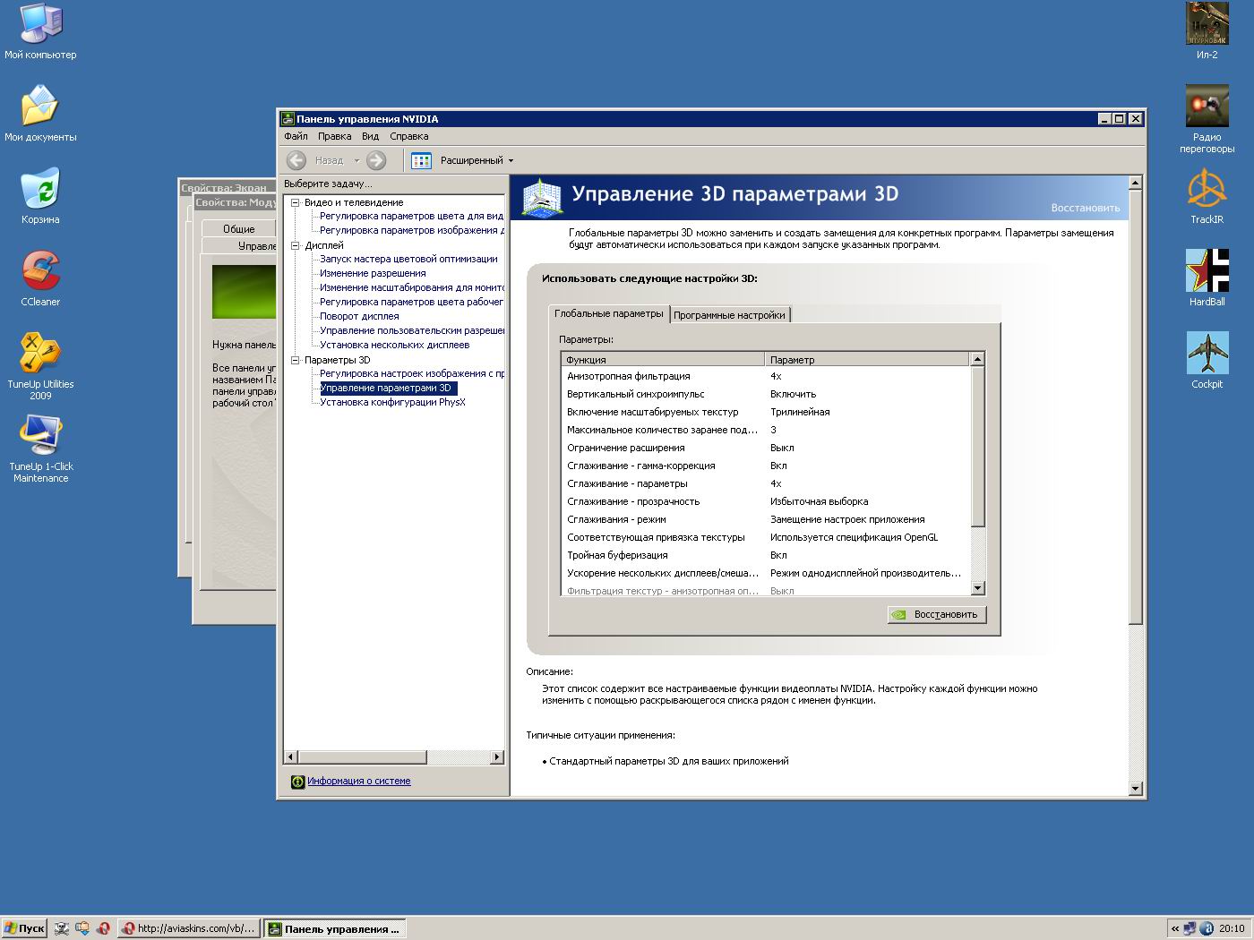This screenshot has height=940, width=1254.
Task: Open the Информация о системе link
Action: 359,782
